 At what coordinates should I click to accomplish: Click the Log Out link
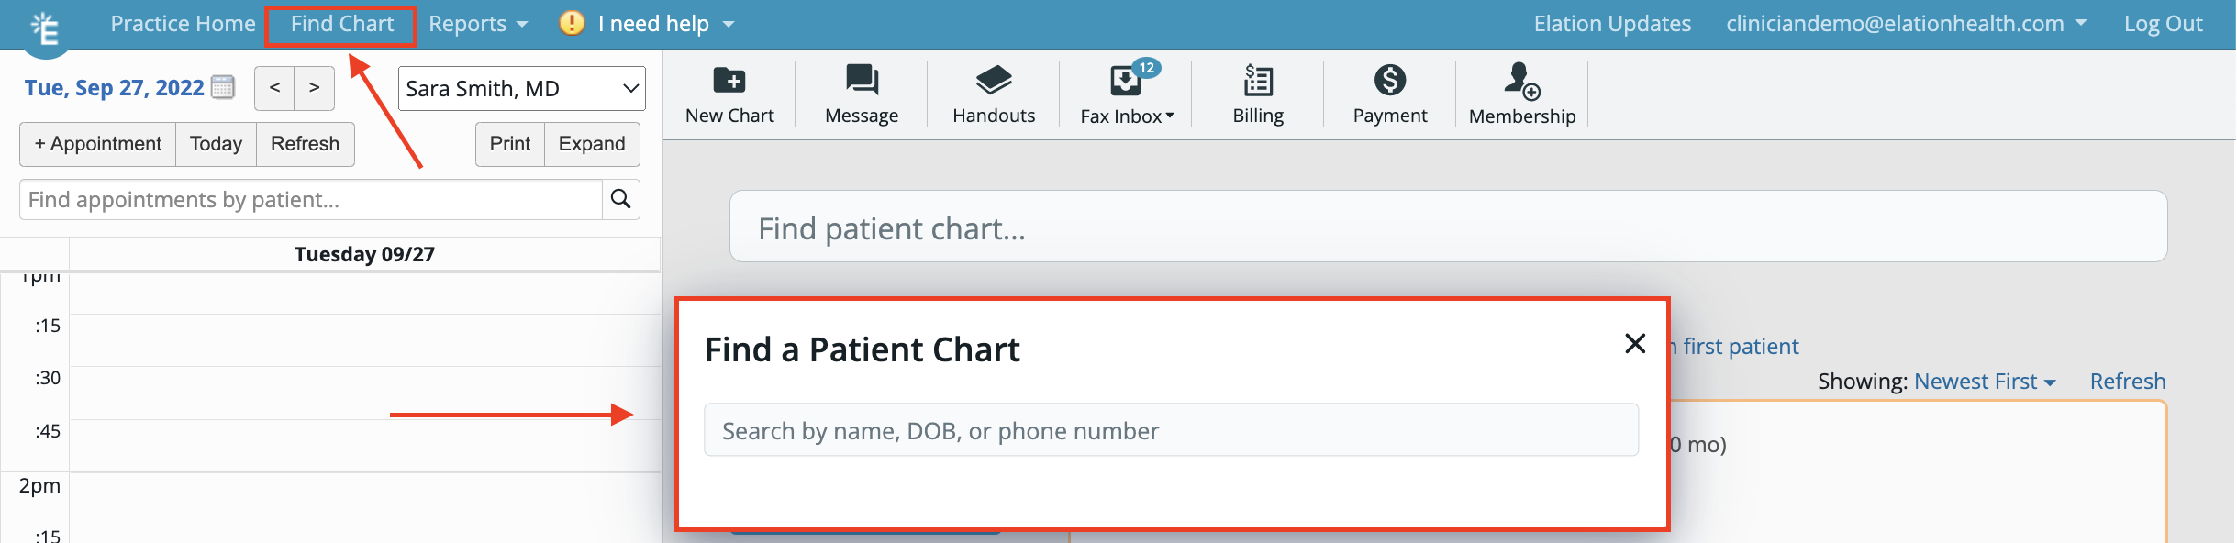(2164, 23)
